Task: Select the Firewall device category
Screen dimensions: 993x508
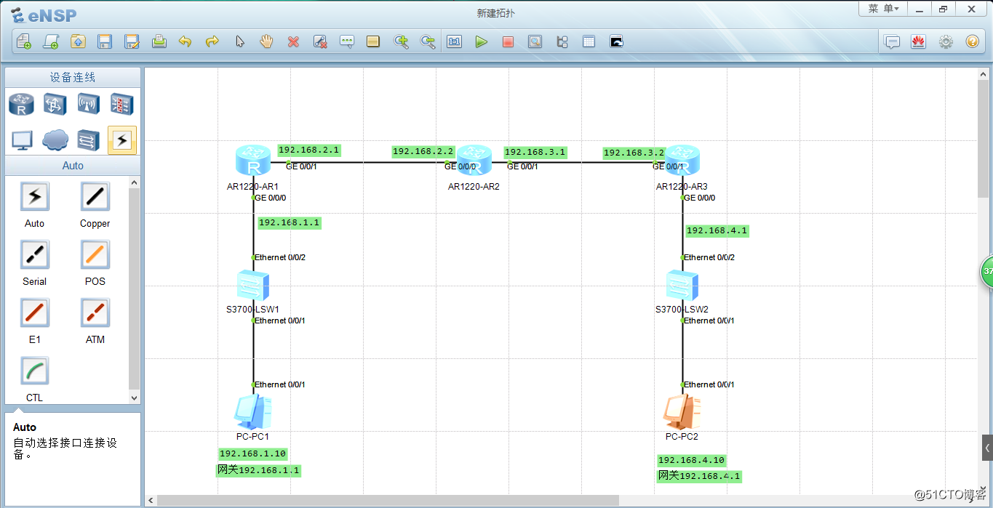Action: click(121, 105)
